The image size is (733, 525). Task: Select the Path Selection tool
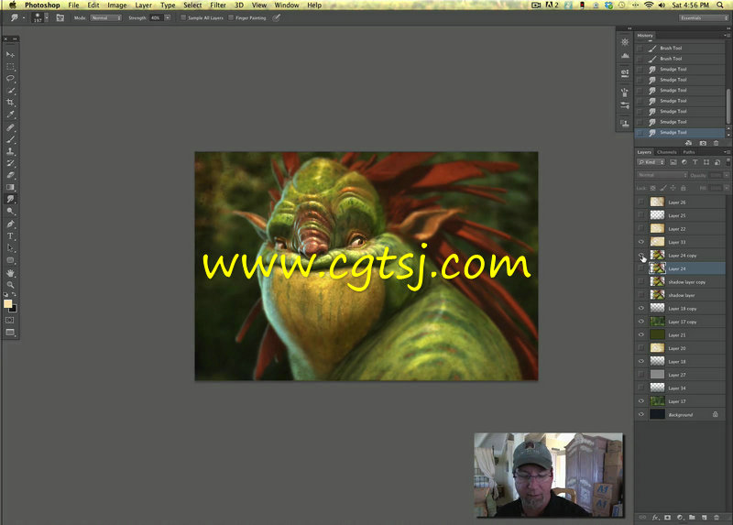pyautogui.click(x=10, y=248)
